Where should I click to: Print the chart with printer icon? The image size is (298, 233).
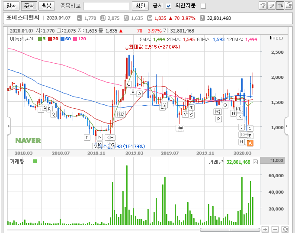288,6
